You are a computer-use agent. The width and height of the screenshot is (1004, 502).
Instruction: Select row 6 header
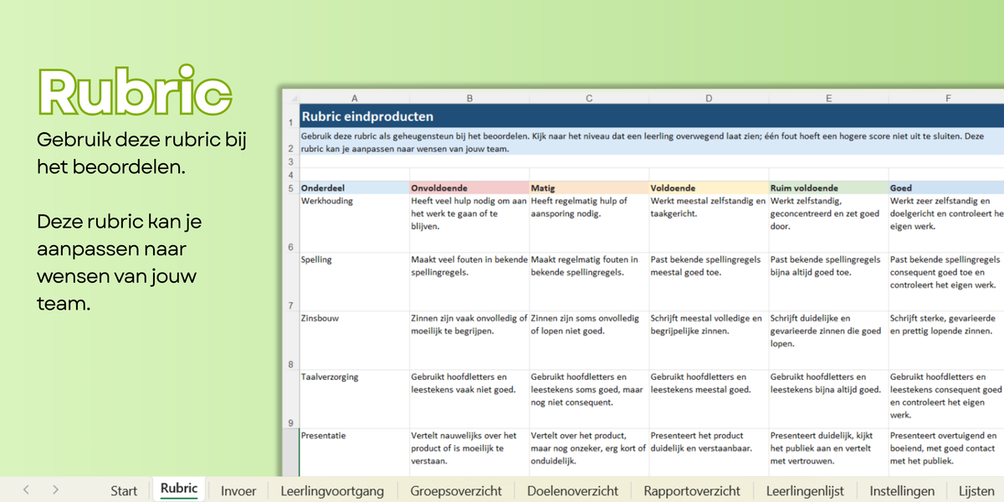coord(290,223)
